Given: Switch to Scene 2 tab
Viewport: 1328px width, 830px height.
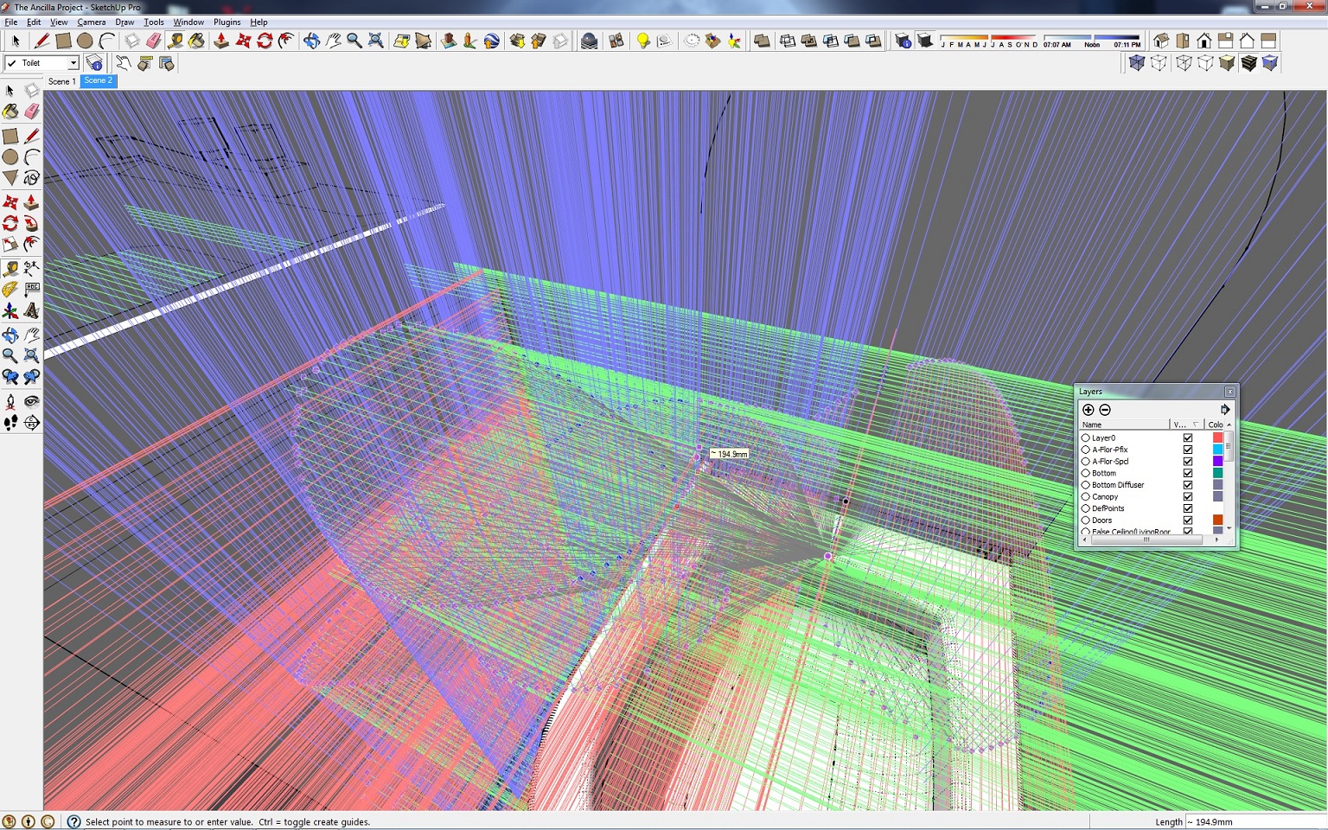Looking at the screenshot, I should (98, 80).
